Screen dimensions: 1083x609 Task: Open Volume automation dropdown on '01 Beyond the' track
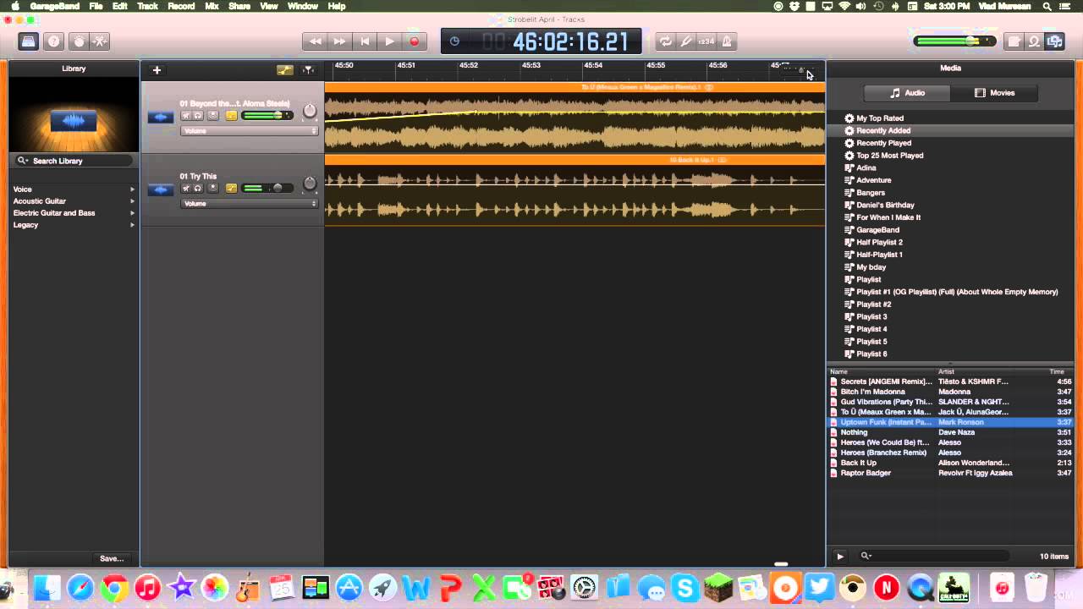click(249, 131)
